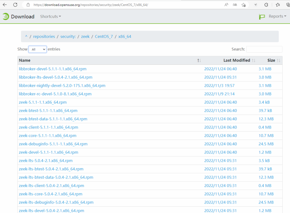The height and width of the screenshot is (213, 290).
Task: Select the 3.4 kB size of zeek-5.1.1
Action: 264,102
